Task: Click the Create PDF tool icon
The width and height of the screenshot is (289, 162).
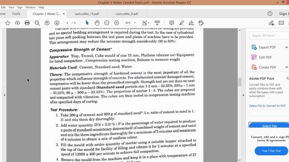Action: pyautogui.click(x=254, y=67)
